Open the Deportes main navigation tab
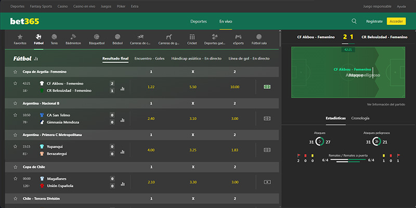This screenshot has height=208, width=416. [x=199, y=21]
